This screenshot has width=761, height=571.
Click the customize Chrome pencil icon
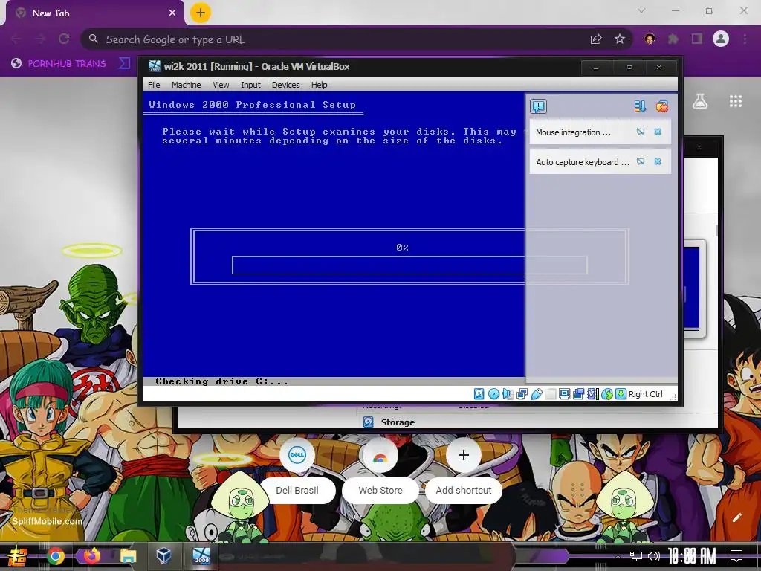[736, 517]
